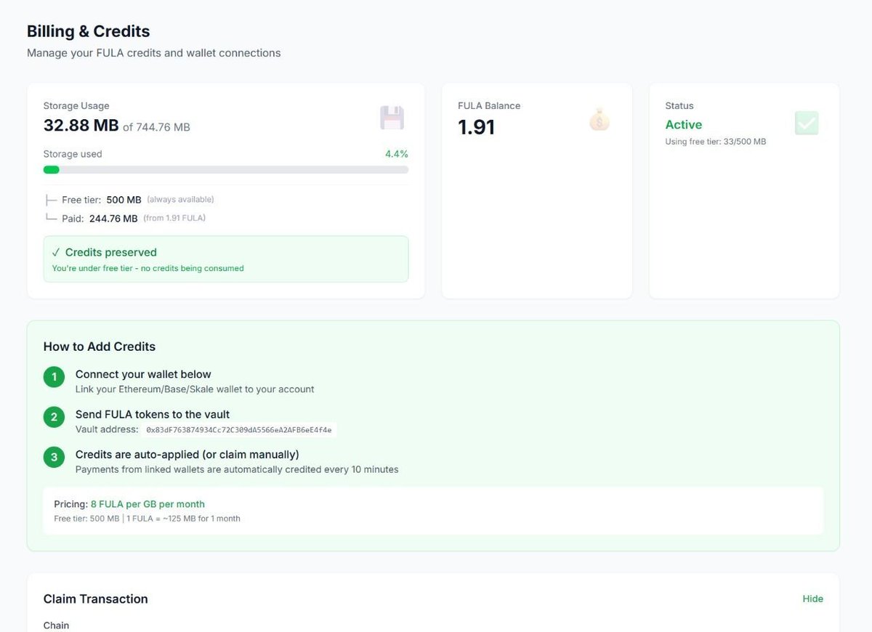The width and height of the screenshot is (872, 632).
Task: Click the money bag FULA Balance icon
Action: coord(599,119)
